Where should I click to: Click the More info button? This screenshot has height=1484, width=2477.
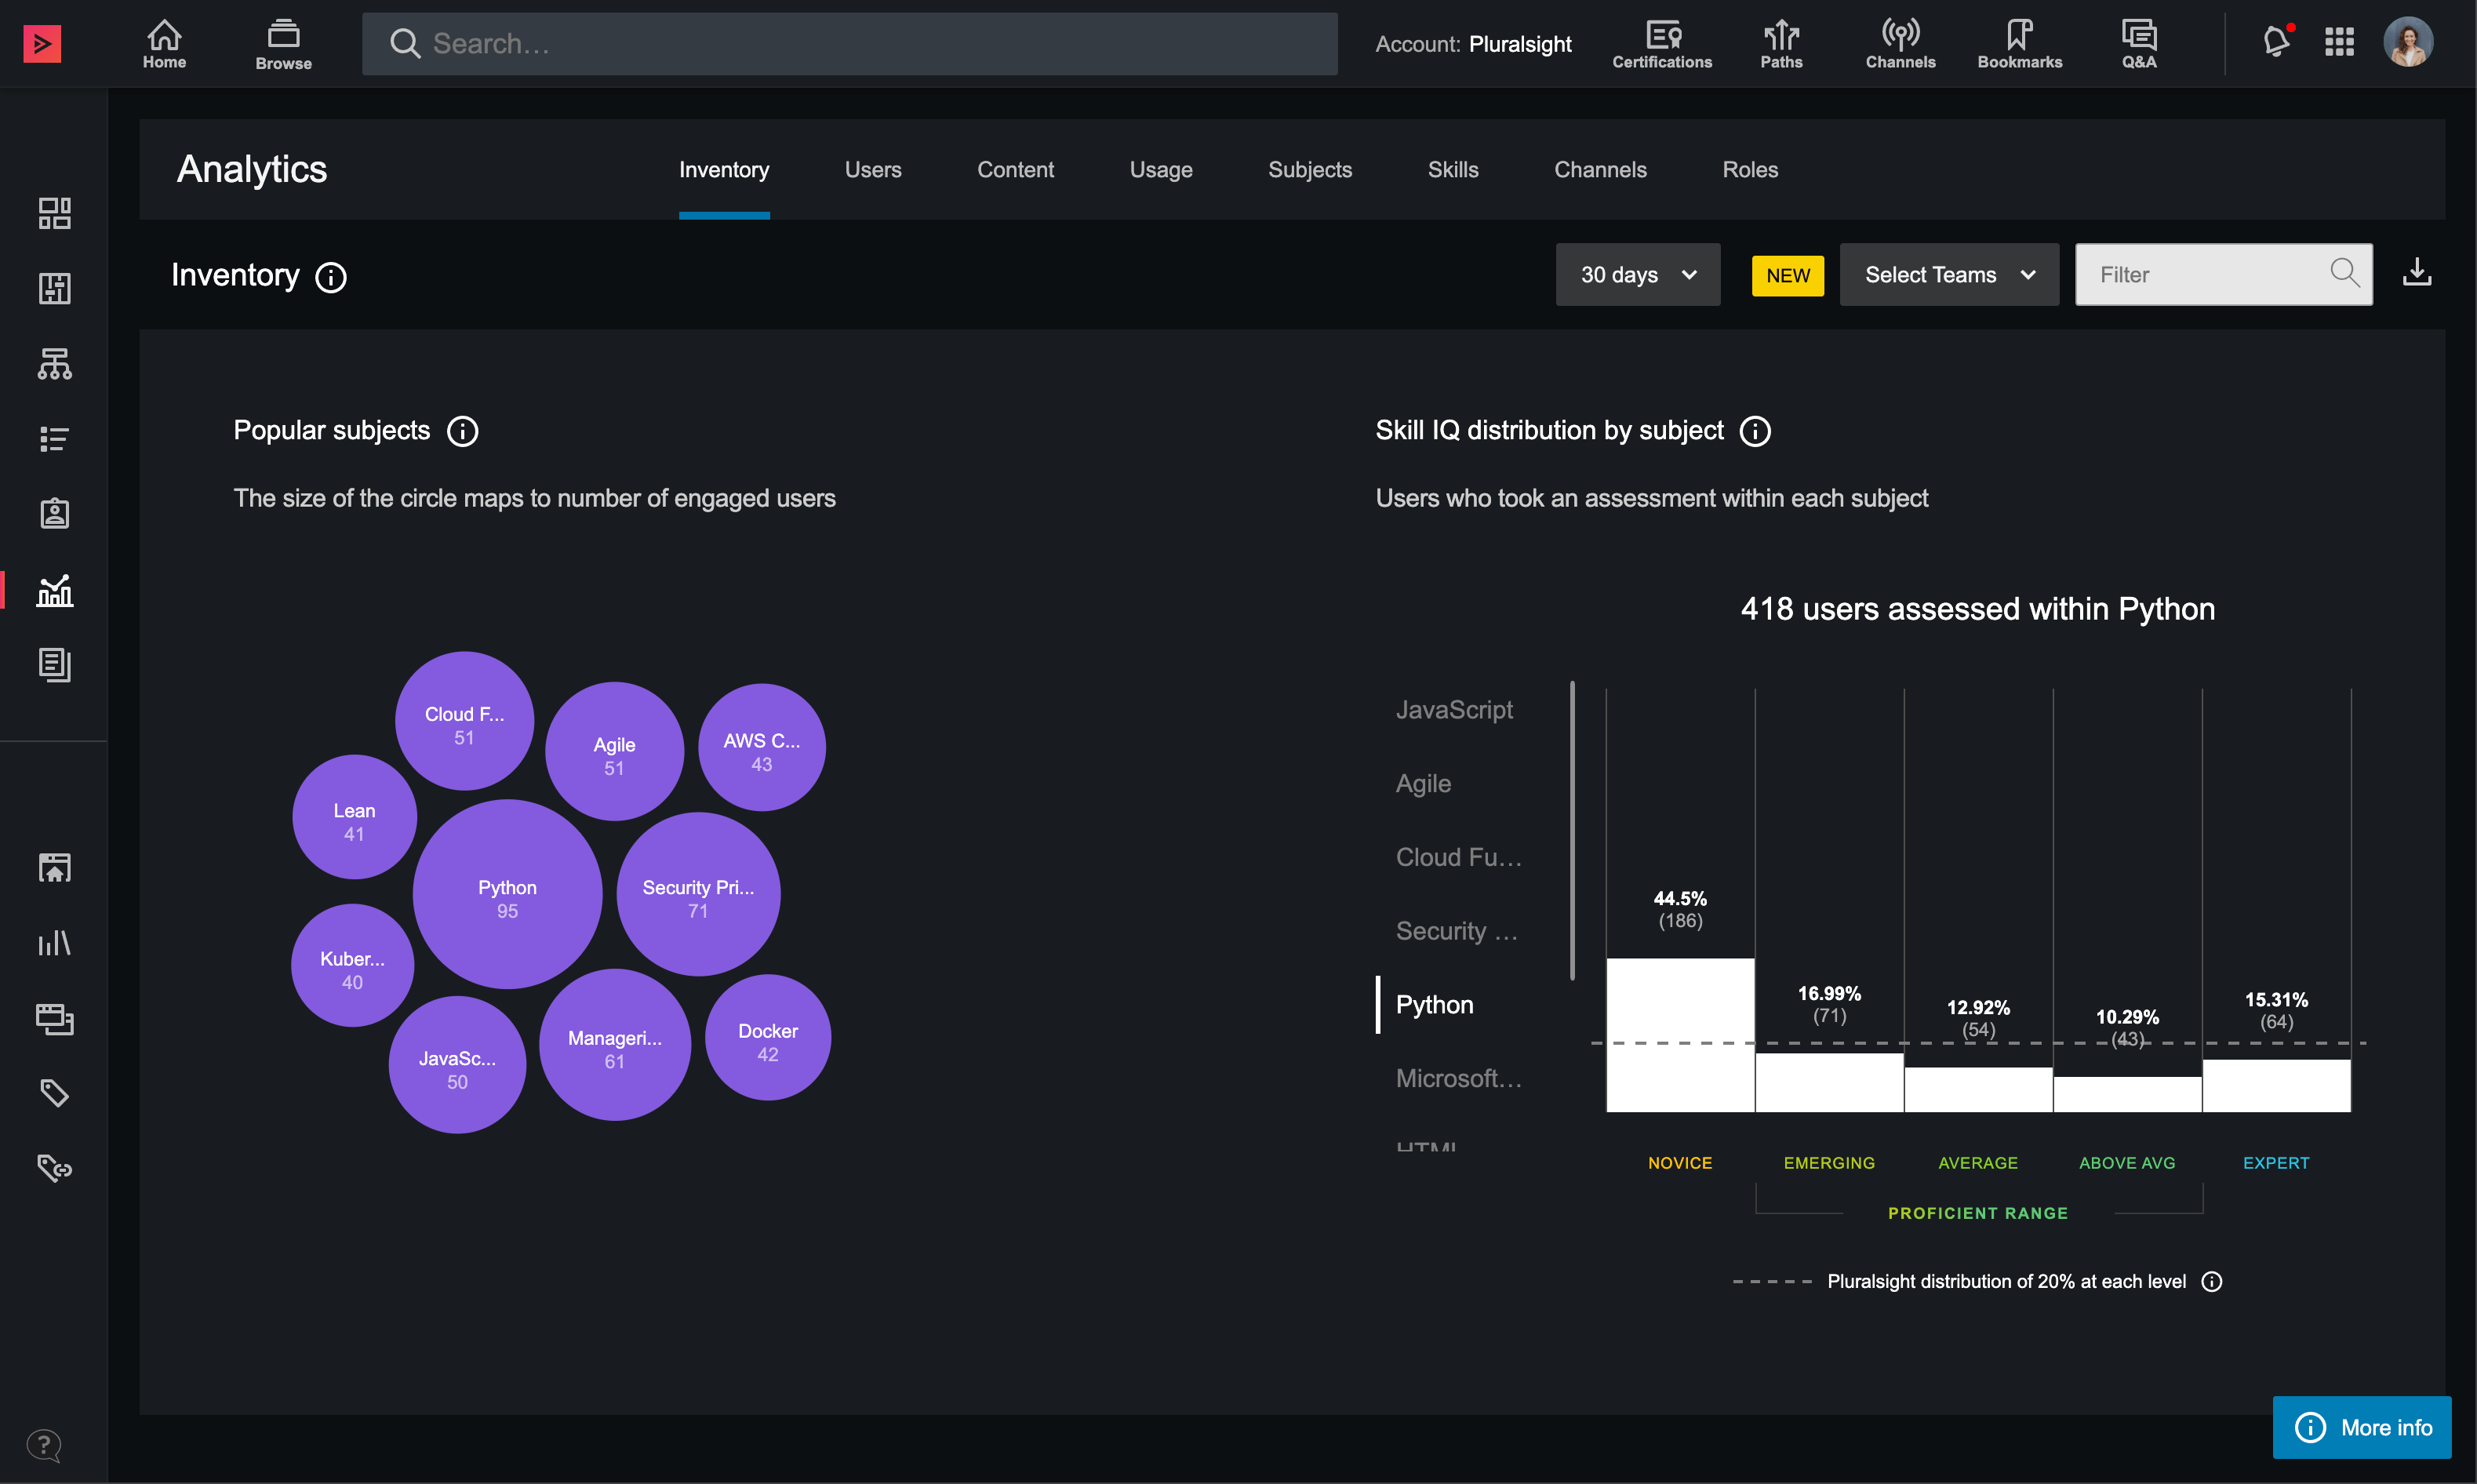(2361, 1427)
